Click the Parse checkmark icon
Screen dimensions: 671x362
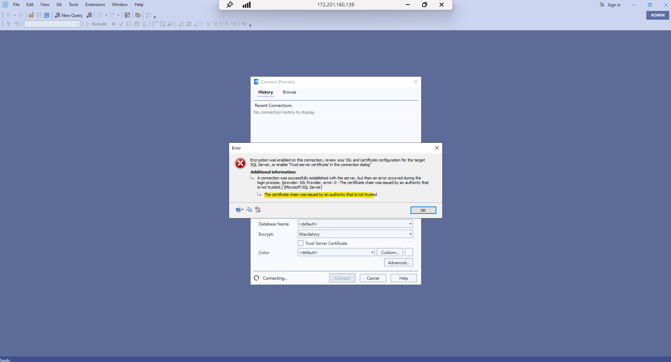click(121, 24)
